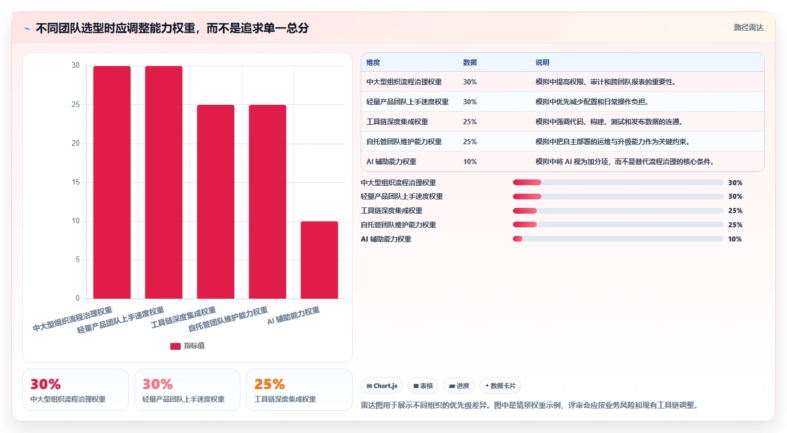
Task: Click description 模拟中优先减少配置和日常操作负担
Action: 592,102
